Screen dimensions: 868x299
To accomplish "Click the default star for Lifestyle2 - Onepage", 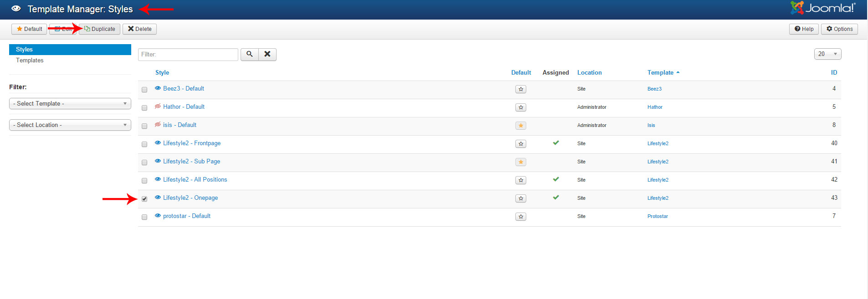I will click(521, 198).
